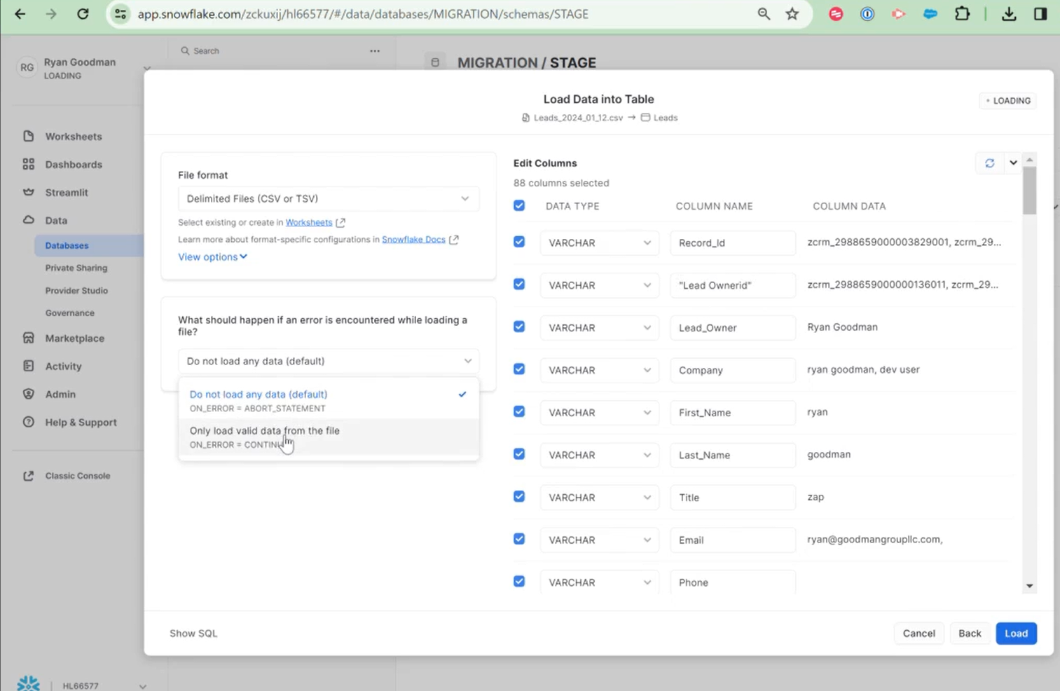The image size is (1060, 691).
Task: Uncheck the Last_Name column checkbox
Action: (519, 454)
